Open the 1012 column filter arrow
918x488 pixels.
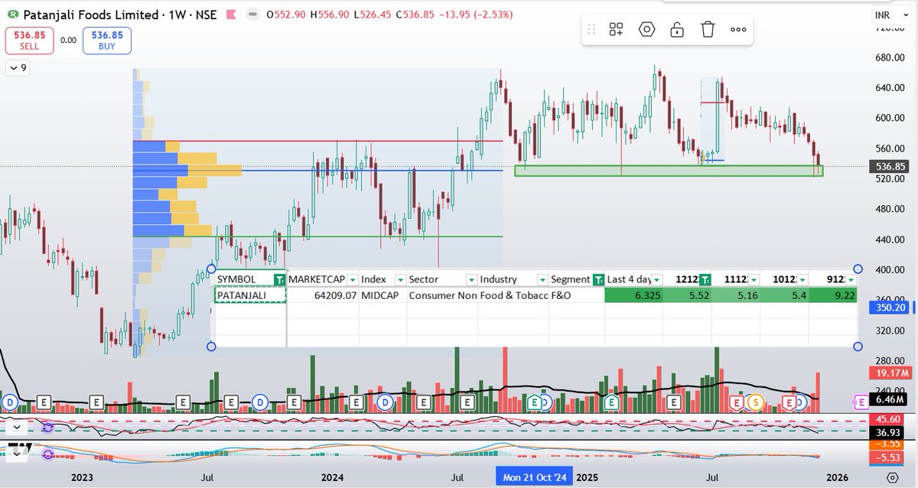coord(802,279)
